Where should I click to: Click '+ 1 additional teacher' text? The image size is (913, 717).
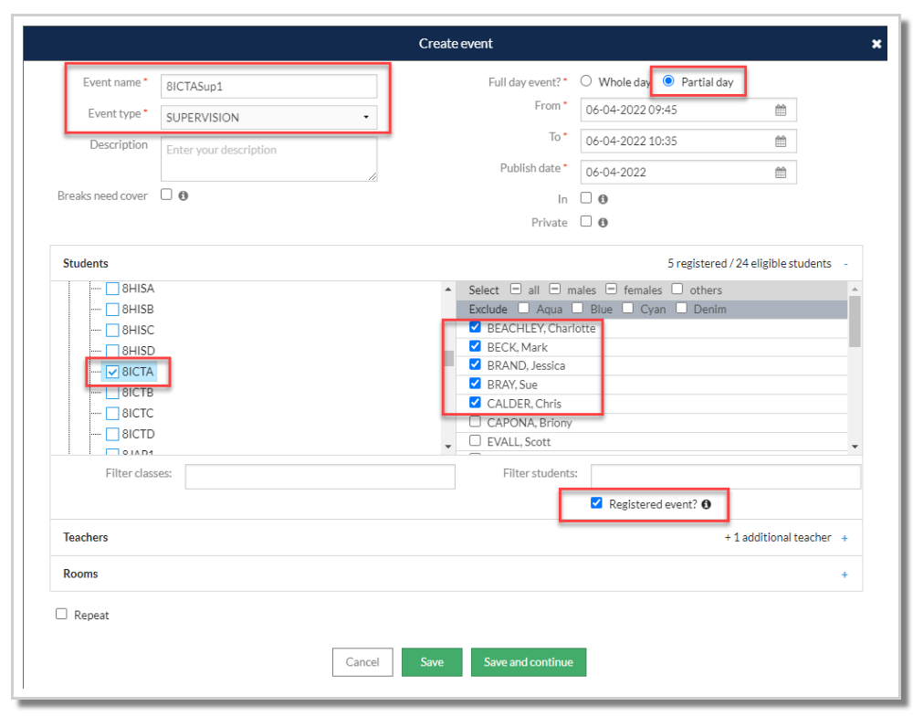pyautogui.click(x=778, y=538)
